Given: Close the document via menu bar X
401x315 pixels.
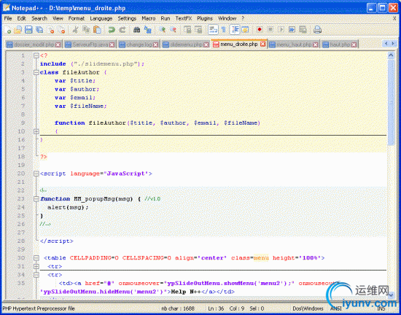Looking at the screenshot, I should pos(394,18).
